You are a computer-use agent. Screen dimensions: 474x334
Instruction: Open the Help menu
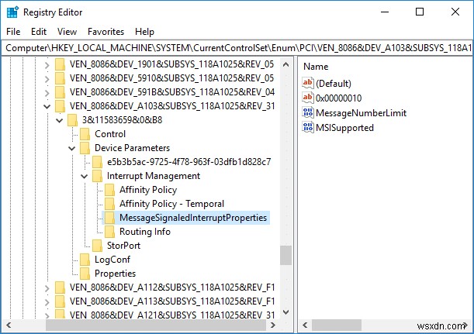(x=144, y=32)
